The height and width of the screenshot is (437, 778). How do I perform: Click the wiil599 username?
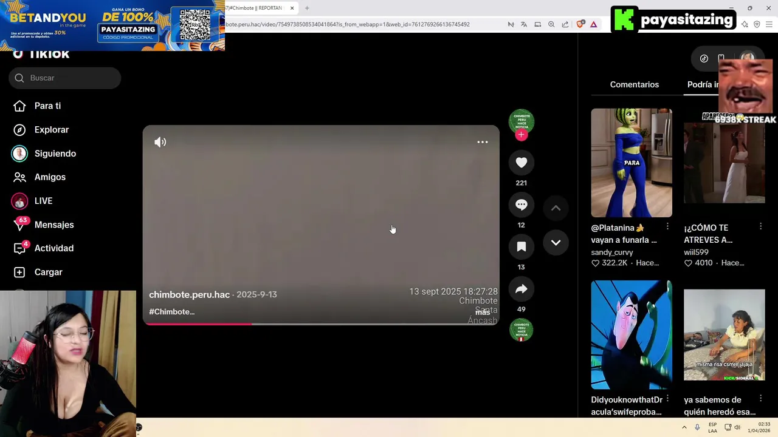[x=696, y=252]
